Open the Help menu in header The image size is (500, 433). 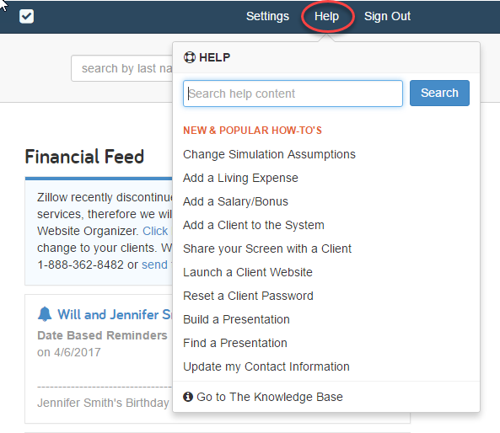[326, 16]
